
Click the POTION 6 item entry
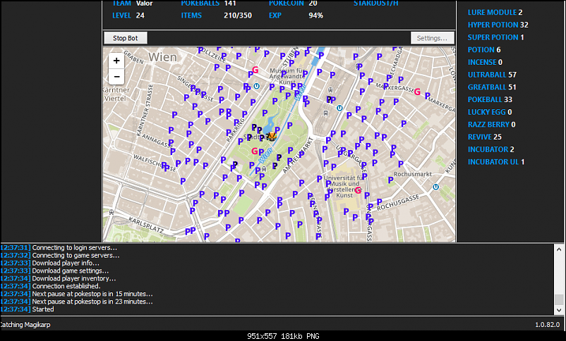tap(484, 50)
